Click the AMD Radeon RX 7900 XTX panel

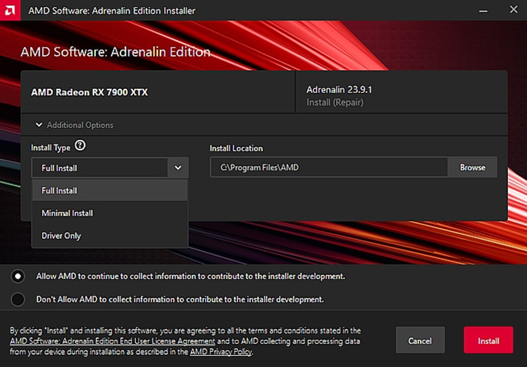157,93
